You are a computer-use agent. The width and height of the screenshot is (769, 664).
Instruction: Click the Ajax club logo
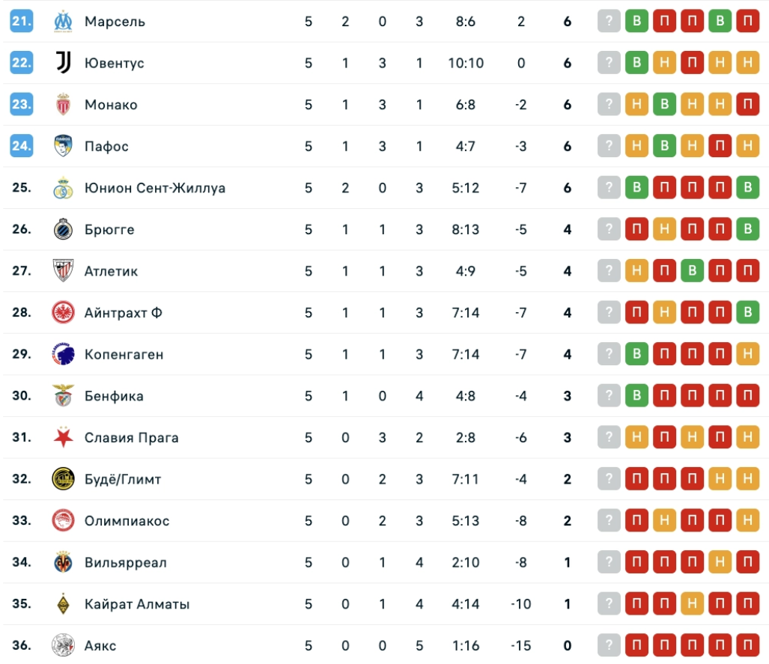(63, 645)
